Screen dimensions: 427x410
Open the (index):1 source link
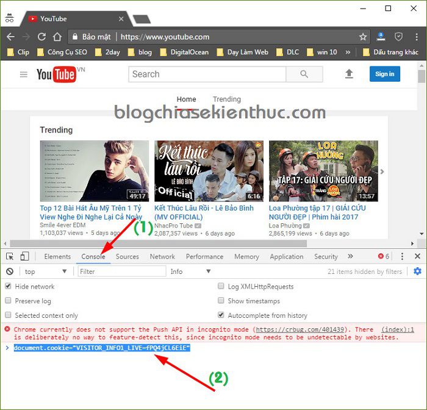click(x=398, y=329)
